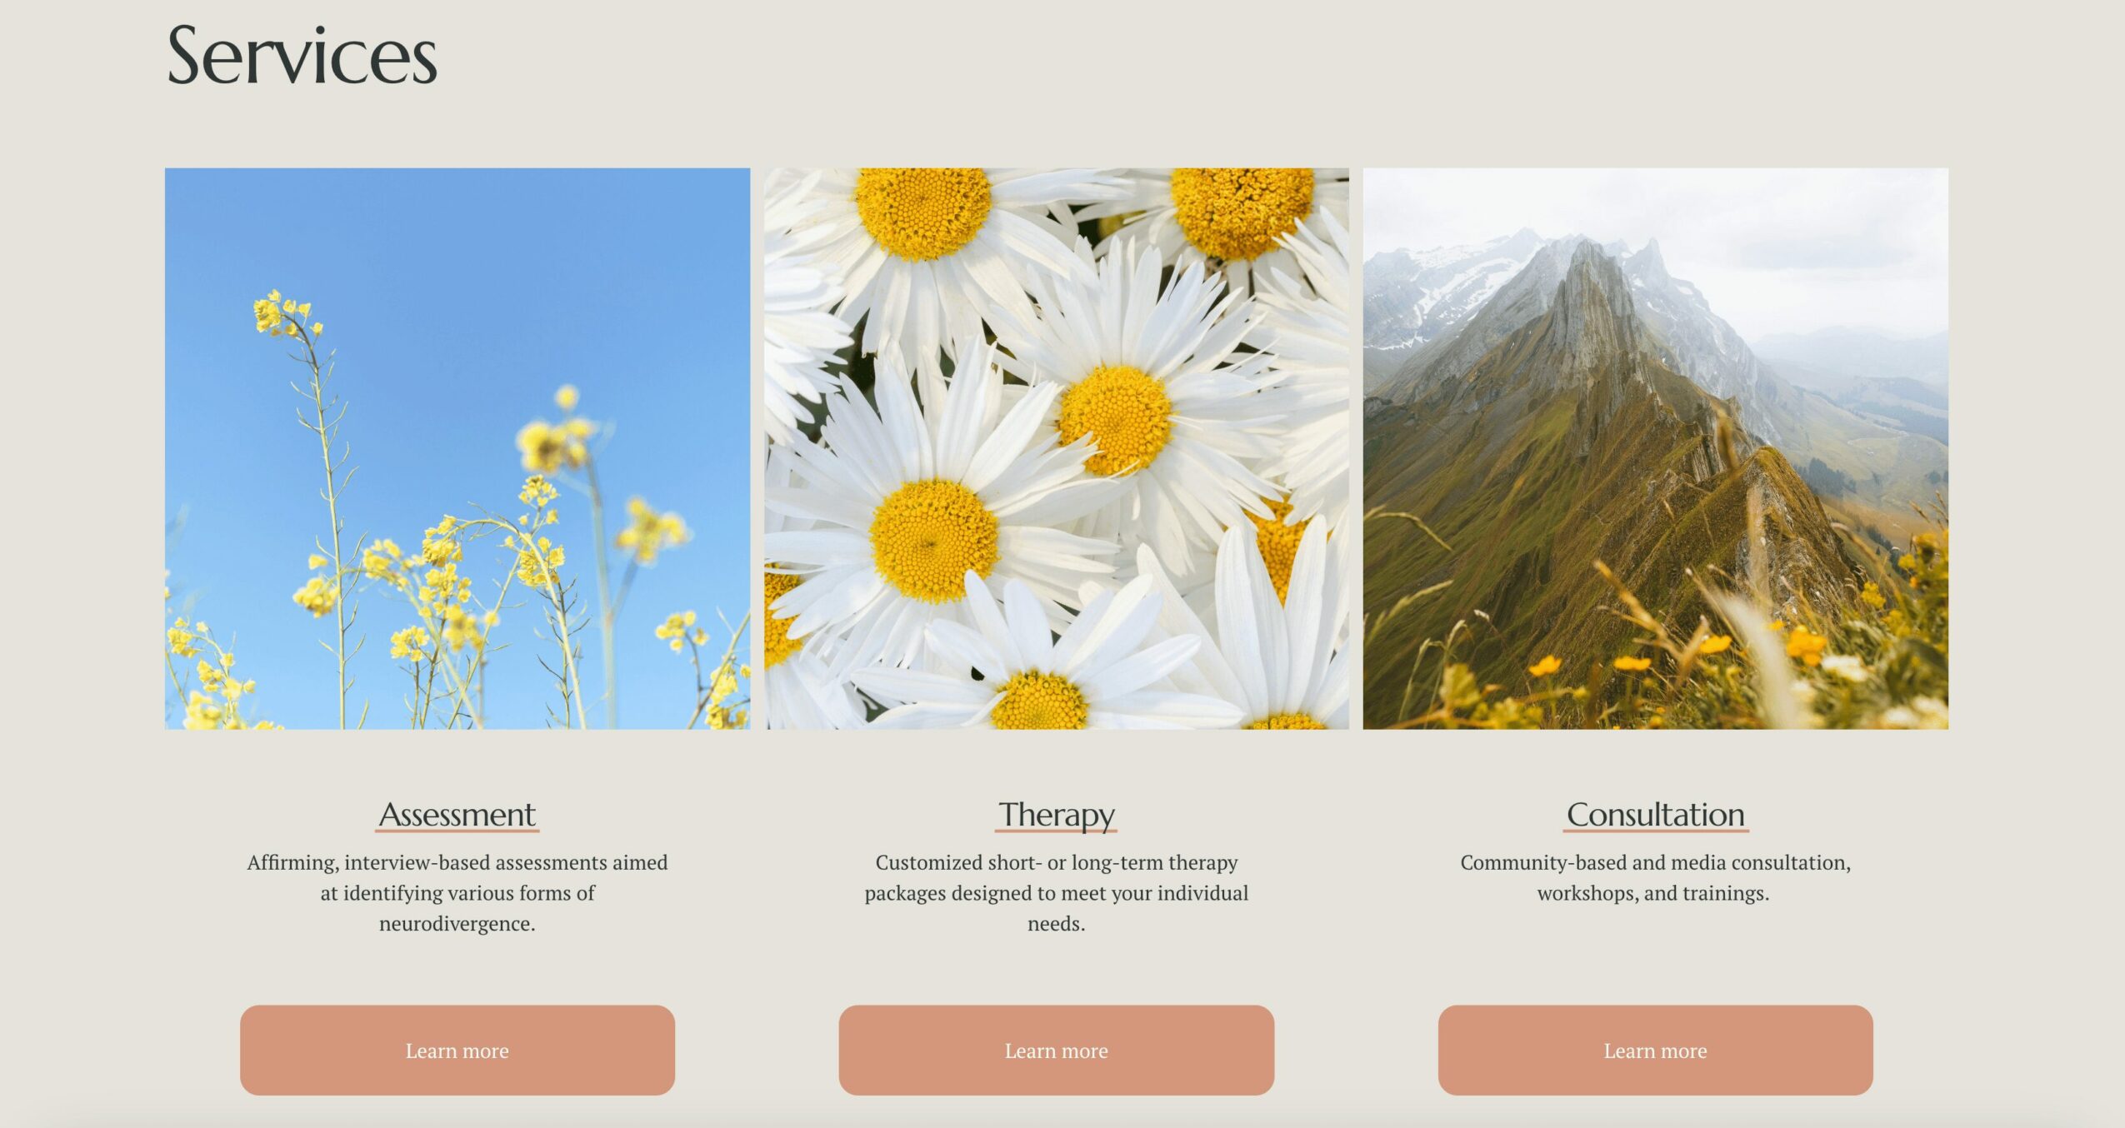Screen dimensions: 2125x1128
Task: Click the word 'neurodivergence.' in Assessment description
Action: [x=457, y=924]
